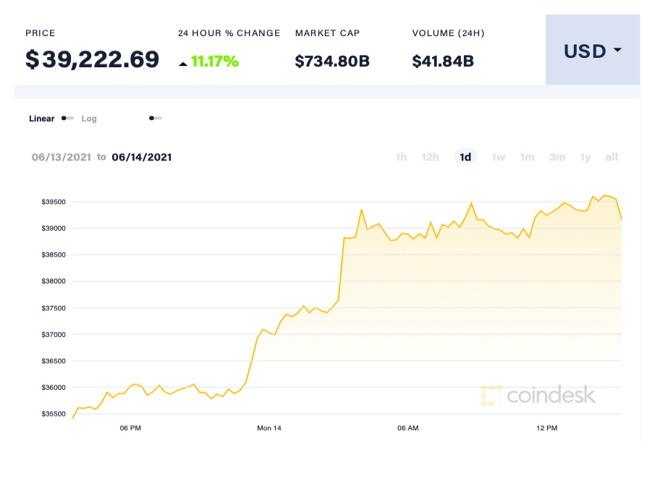Image resolution: width=655 pixels, height=486 pixels.
Task: Click the green up-triangle change indicator
Action: (183, 64)
